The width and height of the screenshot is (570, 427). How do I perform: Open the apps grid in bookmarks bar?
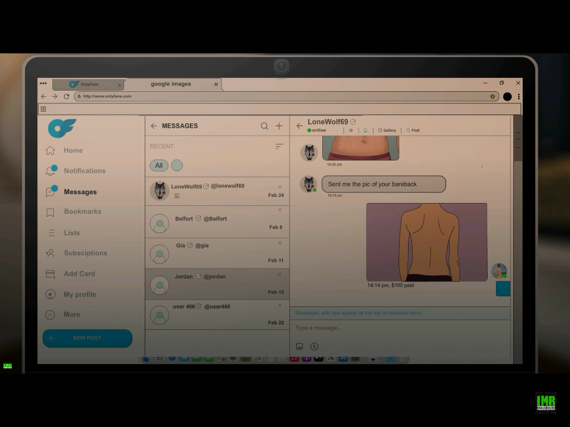click(x=43, y=109)
